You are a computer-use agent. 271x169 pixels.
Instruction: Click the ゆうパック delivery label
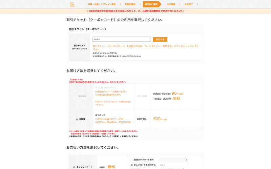click(100, 115)
